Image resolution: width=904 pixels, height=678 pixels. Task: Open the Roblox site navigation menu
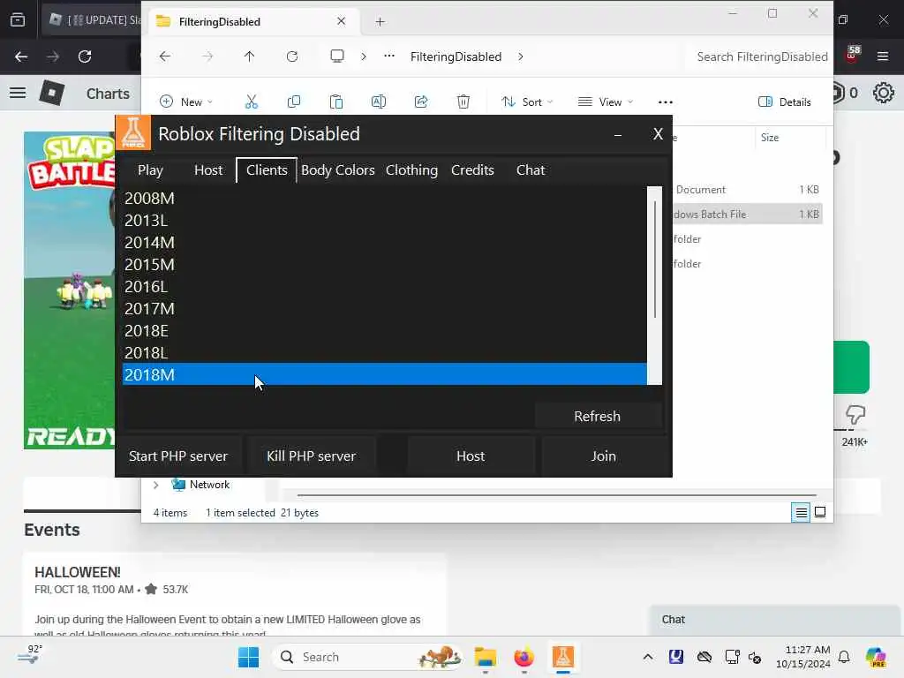[18, 93]
